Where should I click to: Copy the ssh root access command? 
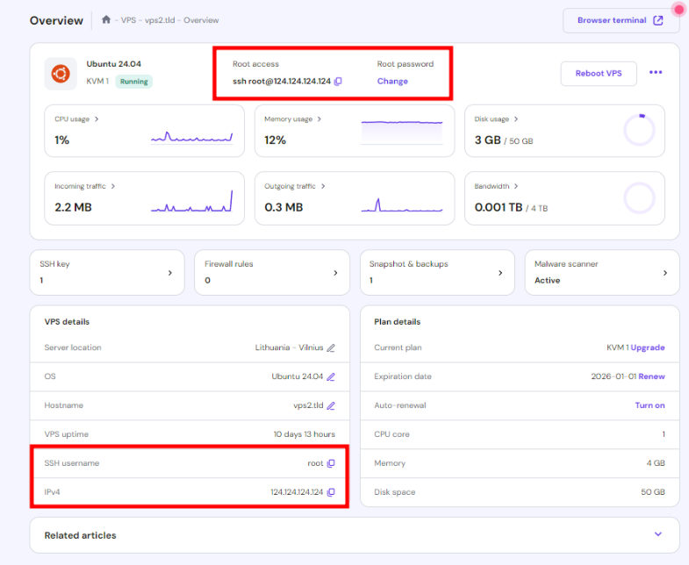point(338,82)
